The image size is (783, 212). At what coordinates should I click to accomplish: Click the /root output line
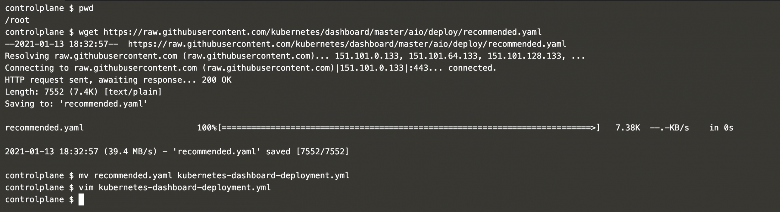pyautogui.click(x=17, y=20)
